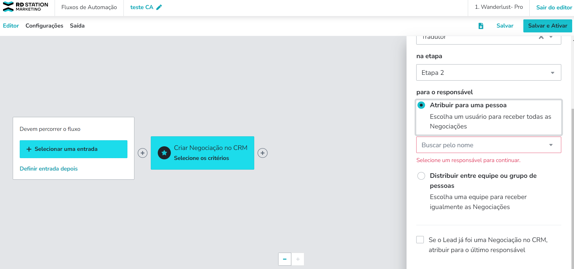The image size is (574, 269).
Task: Click the pencil icon to rename teste CA
Action: [x=159, y=7]
